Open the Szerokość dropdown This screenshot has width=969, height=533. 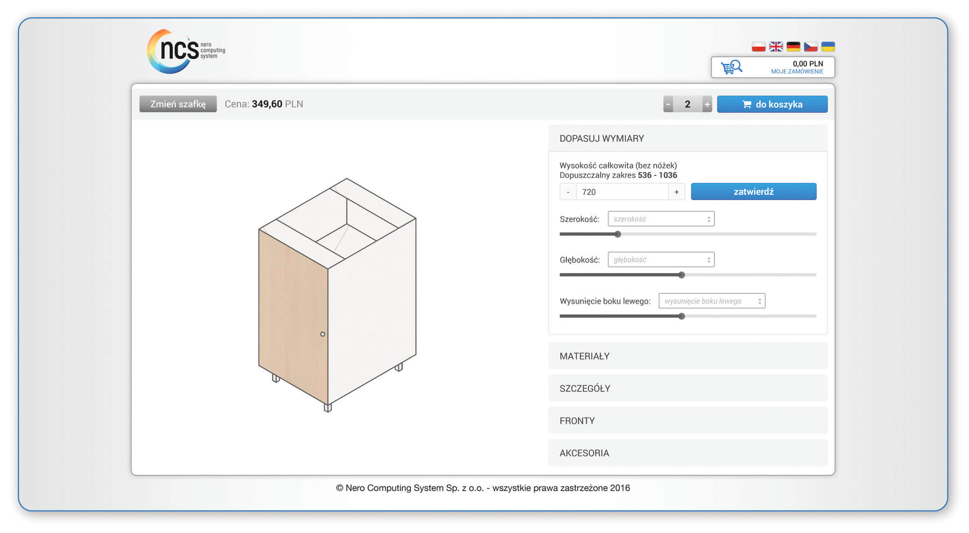[661, 219]
